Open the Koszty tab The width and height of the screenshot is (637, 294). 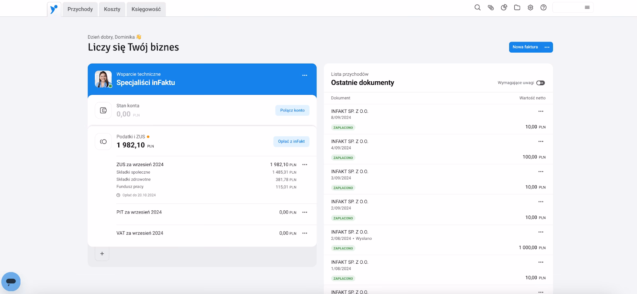pyautogui.click(x=112, y=9)
